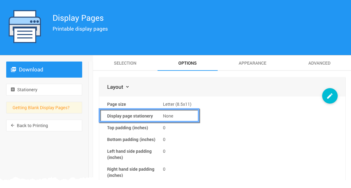Click the Display Pages header title

[78, 18]
